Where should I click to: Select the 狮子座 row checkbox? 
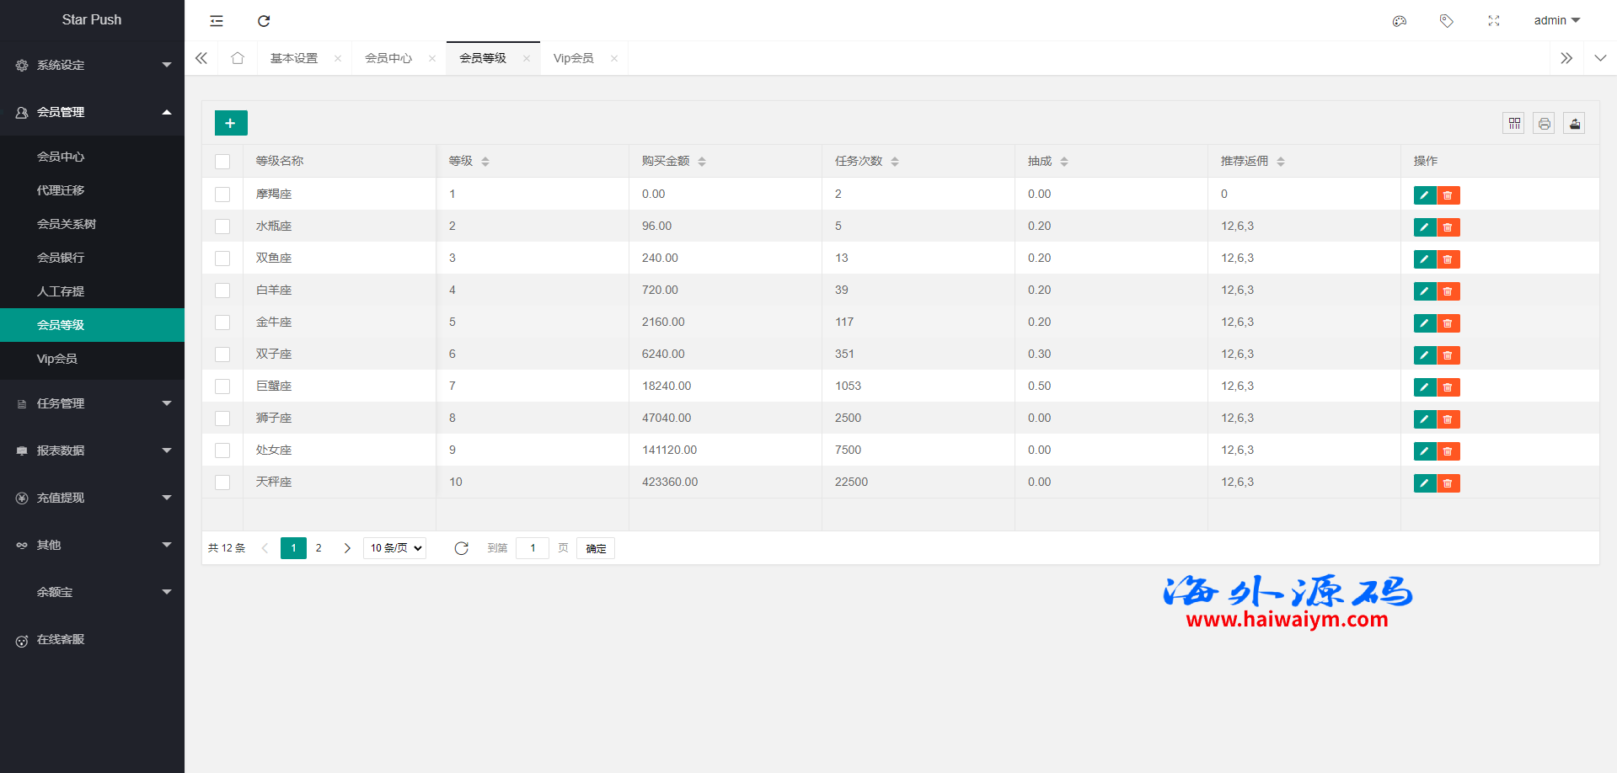[222, 418]
